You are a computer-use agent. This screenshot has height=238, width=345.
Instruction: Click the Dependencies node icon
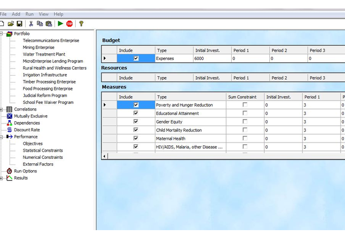[10, 123]
